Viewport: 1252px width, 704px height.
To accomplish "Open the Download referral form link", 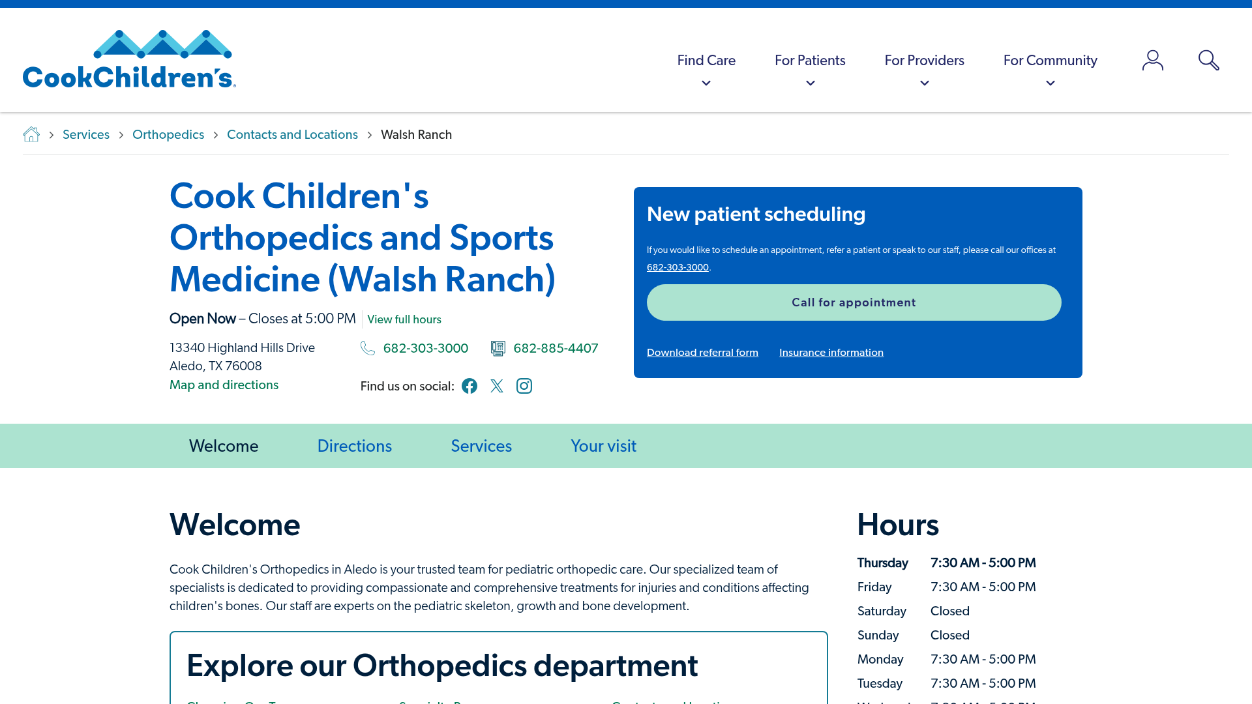I will [x=702, y=352].
